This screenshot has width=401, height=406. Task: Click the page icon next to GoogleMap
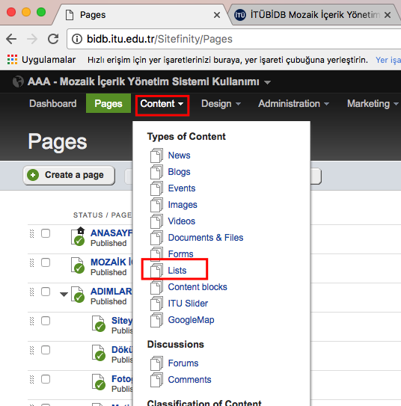pos(156,320)
